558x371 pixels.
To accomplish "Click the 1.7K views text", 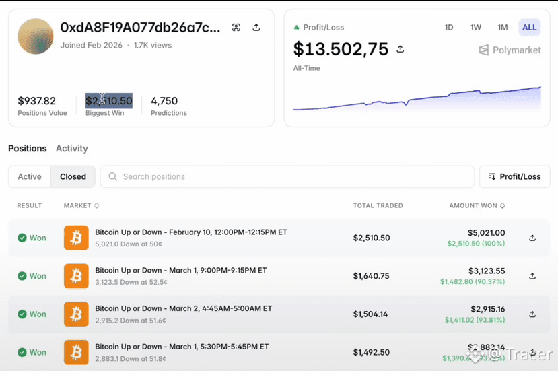I will (x=153, y=45).
